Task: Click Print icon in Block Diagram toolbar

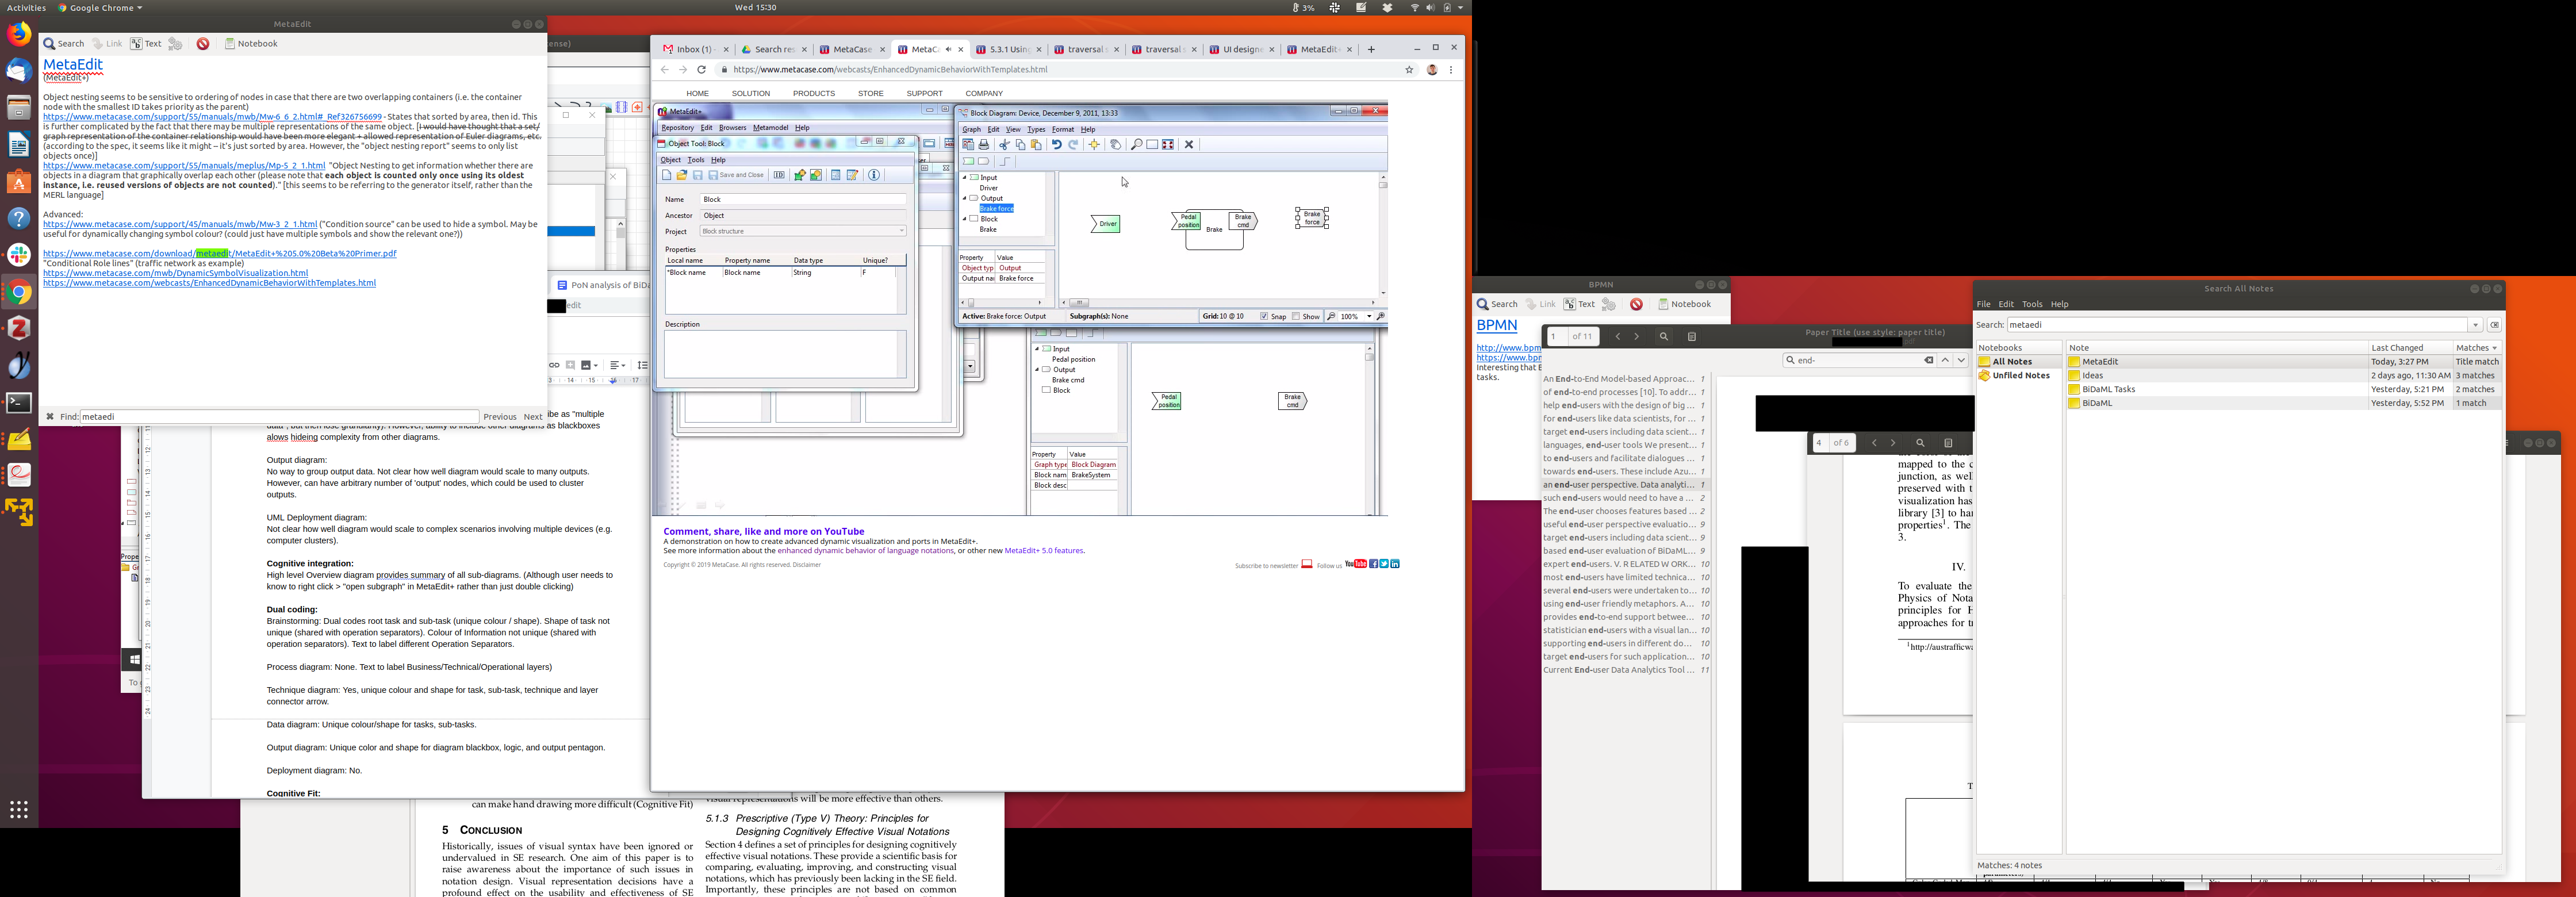Action: [x=984, y=144]
